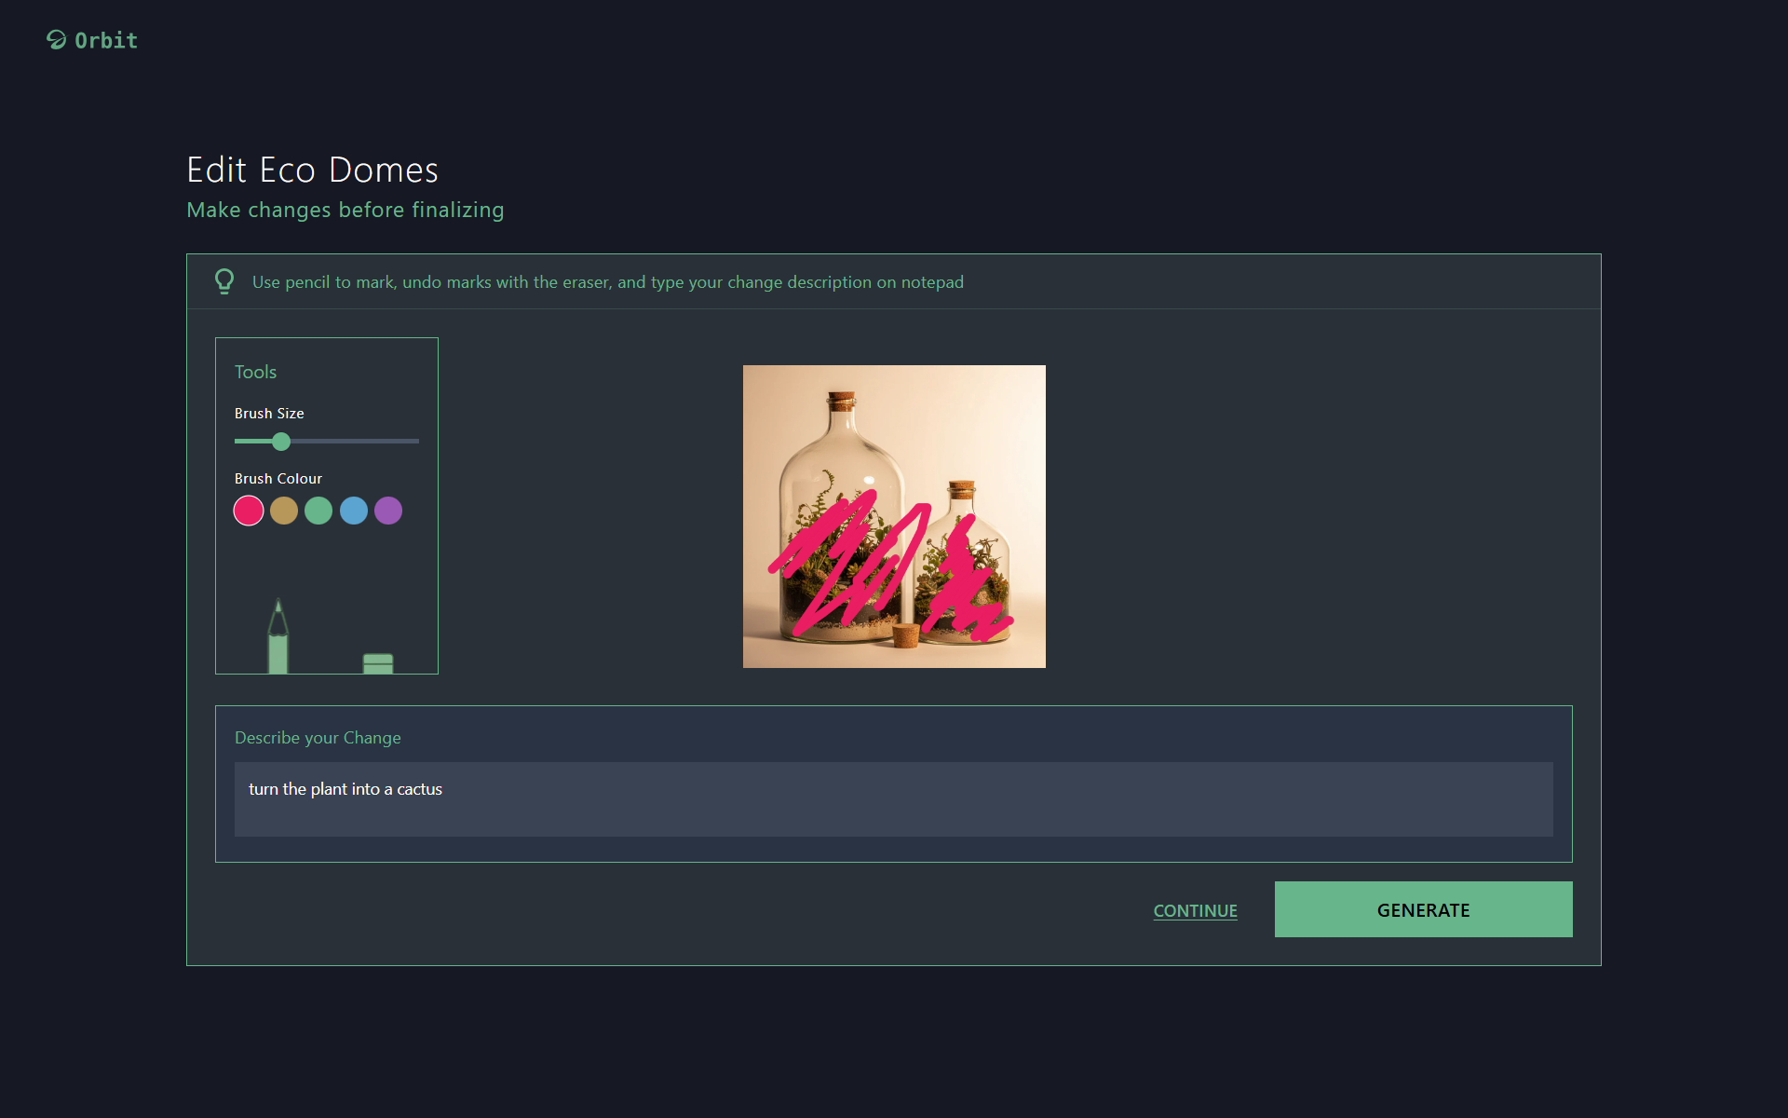Click the Brush Size slider handle
Image resolution: width=1788 pixels, height=1118 pixels.
[281, 442]
